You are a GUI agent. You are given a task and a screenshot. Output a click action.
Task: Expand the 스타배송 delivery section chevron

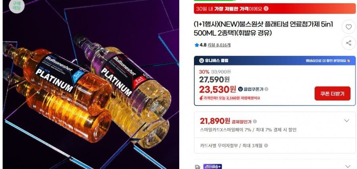click(347, 167)
